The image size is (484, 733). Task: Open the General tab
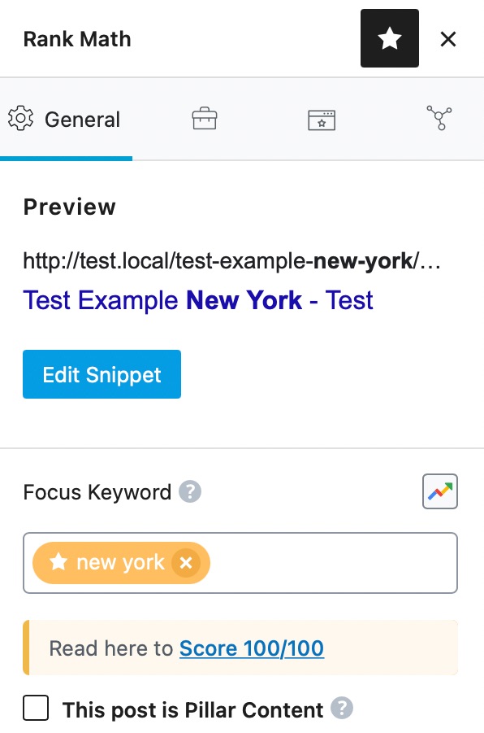[x=66, y=120]
